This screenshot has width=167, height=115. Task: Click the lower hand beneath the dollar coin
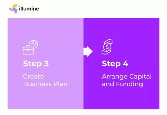106,52
